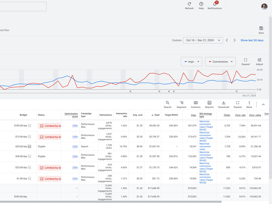
Task: Click budget icon beside $73.00/day
Action: [29, 137]
